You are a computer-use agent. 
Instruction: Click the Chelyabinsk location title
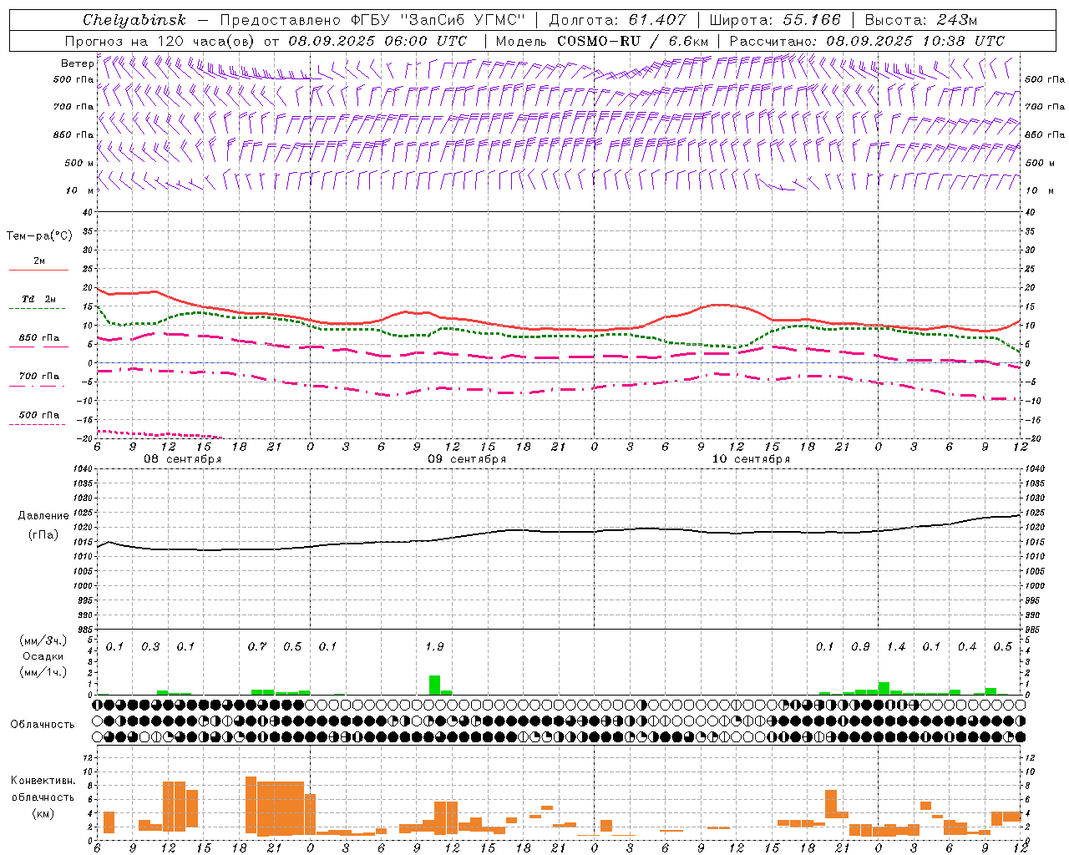coord(134,20)
